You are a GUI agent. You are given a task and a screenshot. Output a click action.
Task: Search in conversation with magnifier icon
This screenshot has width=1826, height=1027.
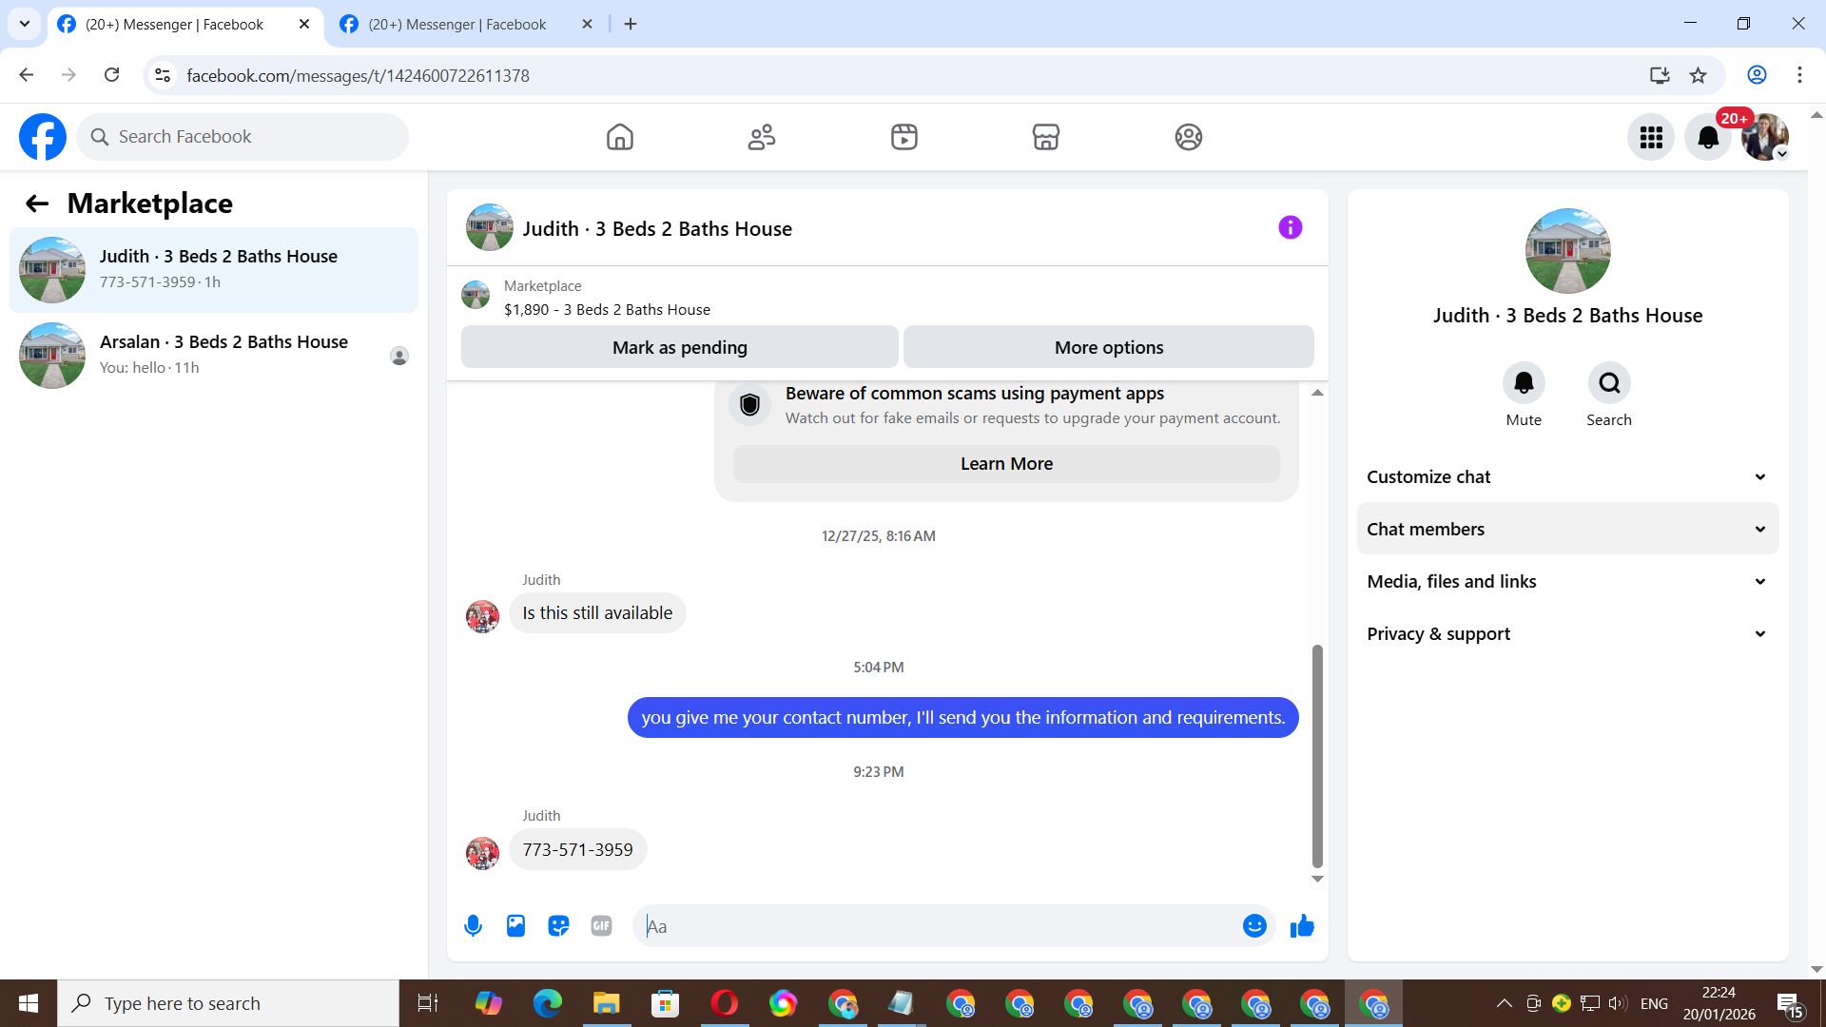click(x=1609, y=383)
